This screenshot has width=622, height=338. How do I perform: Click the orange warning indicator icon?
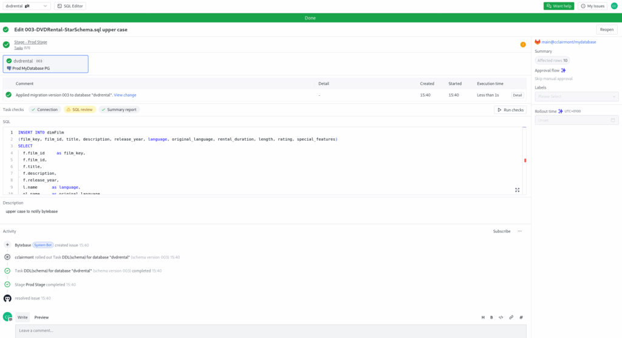(523, 44)
